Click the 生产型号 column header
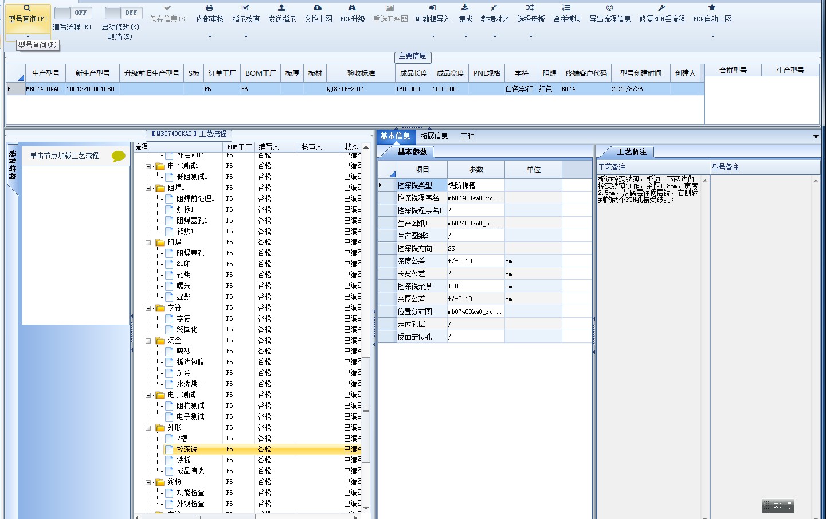The height and width of the screenshot is (519, 826). click(x=45, y=73)
